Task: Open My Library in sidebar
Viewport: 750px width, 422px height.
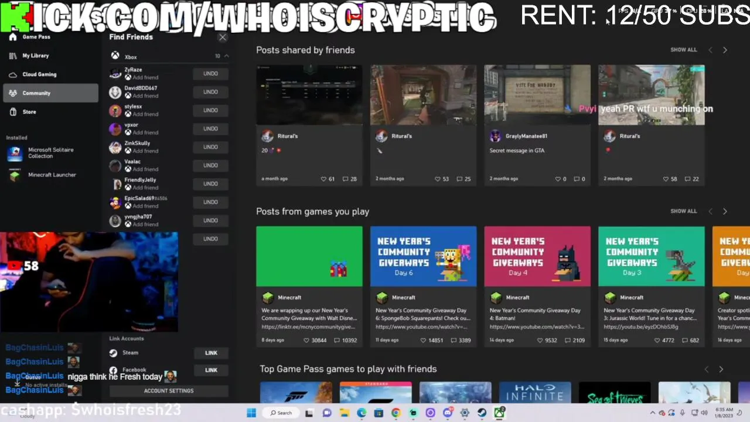Action: 50,56
